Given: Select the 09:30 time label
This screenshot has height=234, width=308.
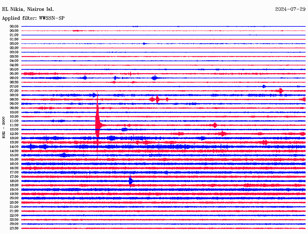Looking at the screenshot, I should (14, 108).
